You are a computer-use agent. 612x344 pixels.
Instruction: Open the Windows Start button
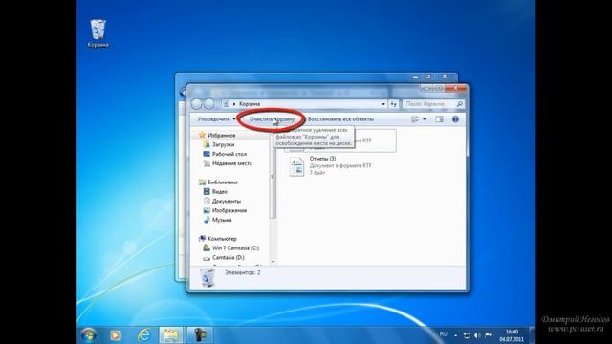pos(89,335)
